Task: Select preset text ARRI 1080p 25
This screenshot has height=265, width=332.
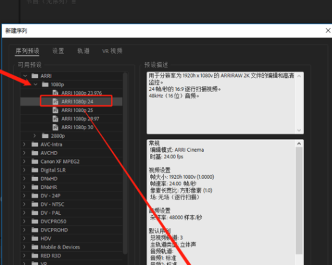Action: tap(77, 110)
